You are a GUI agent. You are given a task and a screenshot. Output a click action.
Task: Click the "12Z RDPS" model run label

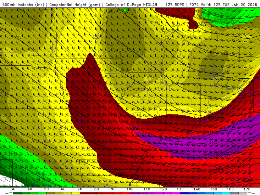(175, 5)
